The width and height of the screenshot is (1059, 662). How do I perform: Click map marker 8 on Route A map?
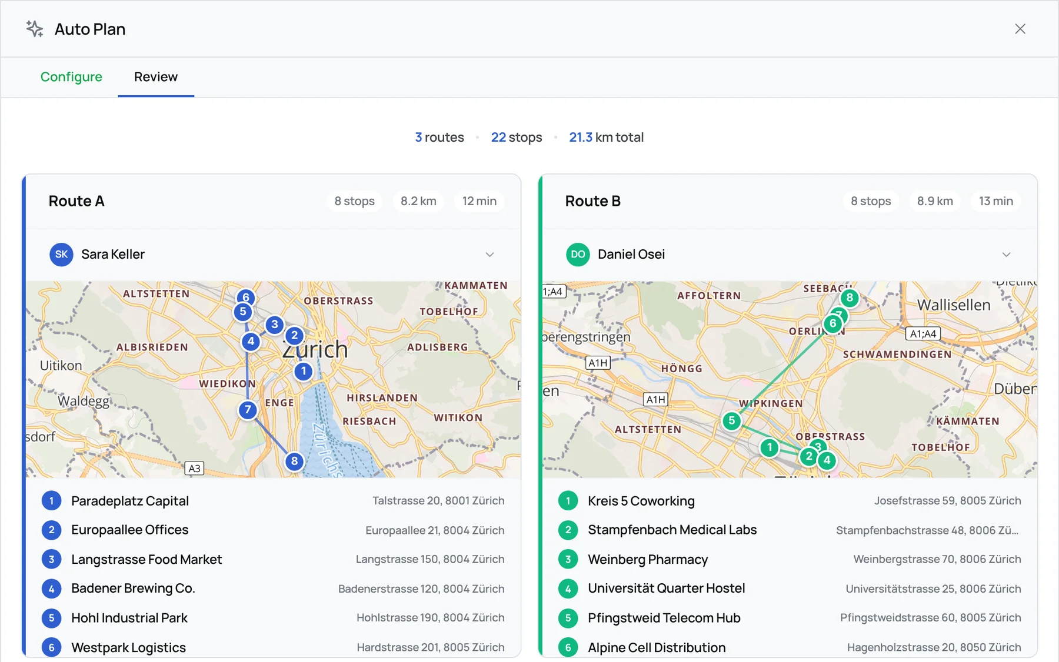[294, 462]
